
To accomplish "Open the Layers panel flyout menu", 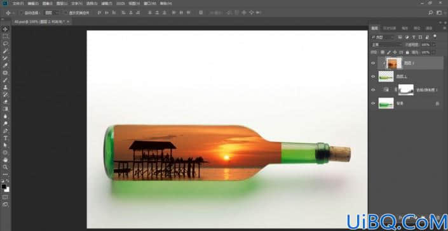I will pos(445,28).
